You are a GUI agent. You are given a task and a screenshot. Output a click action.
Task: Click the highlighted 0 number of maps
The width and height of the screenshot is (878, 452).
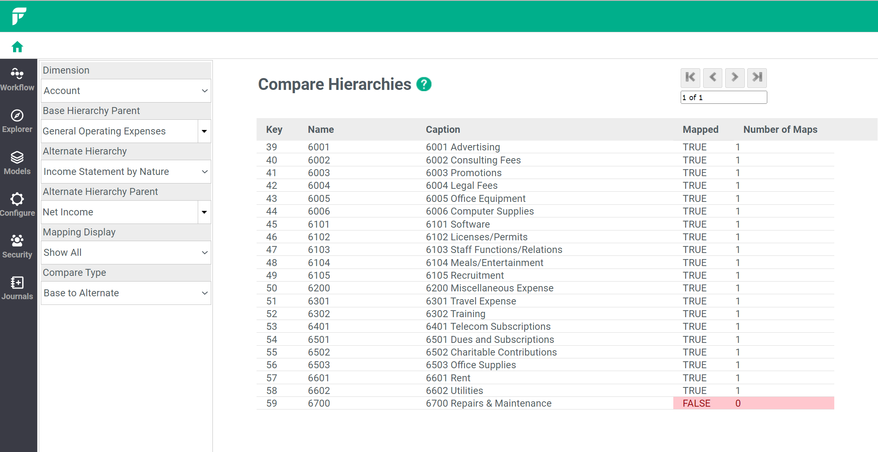[x=738, y=403]
